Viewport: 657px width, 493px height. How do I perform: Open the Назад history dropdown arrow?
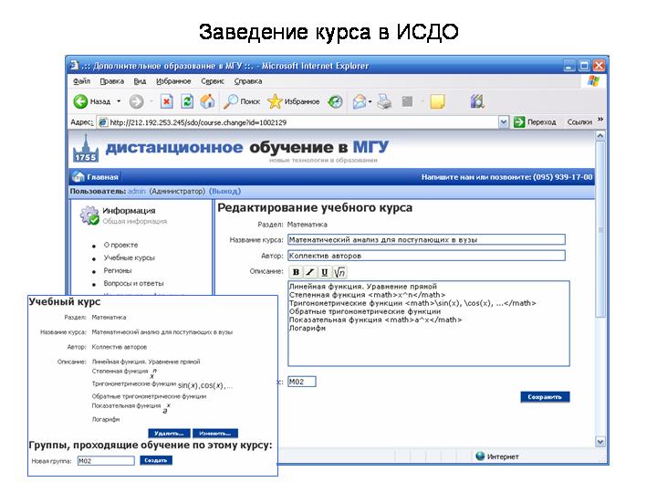(x=119, y=101)
